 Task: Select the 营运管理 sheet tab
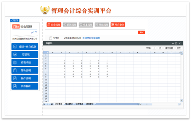(69, 104)
